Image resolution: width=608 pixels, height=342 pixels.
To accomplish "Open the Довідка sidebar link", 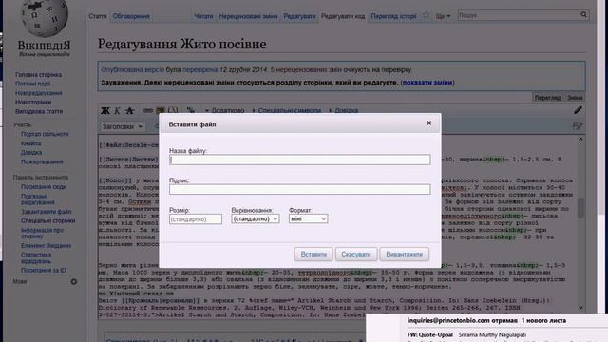I will point(31,152).
